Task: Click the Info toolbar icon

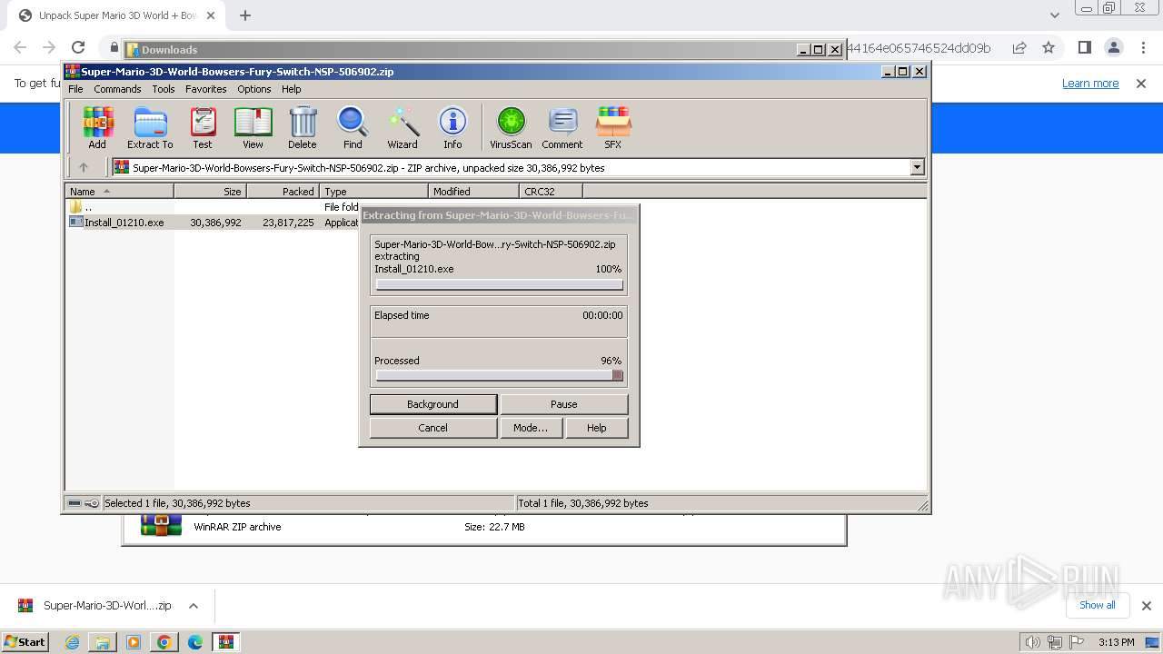Action: point(452,127)
